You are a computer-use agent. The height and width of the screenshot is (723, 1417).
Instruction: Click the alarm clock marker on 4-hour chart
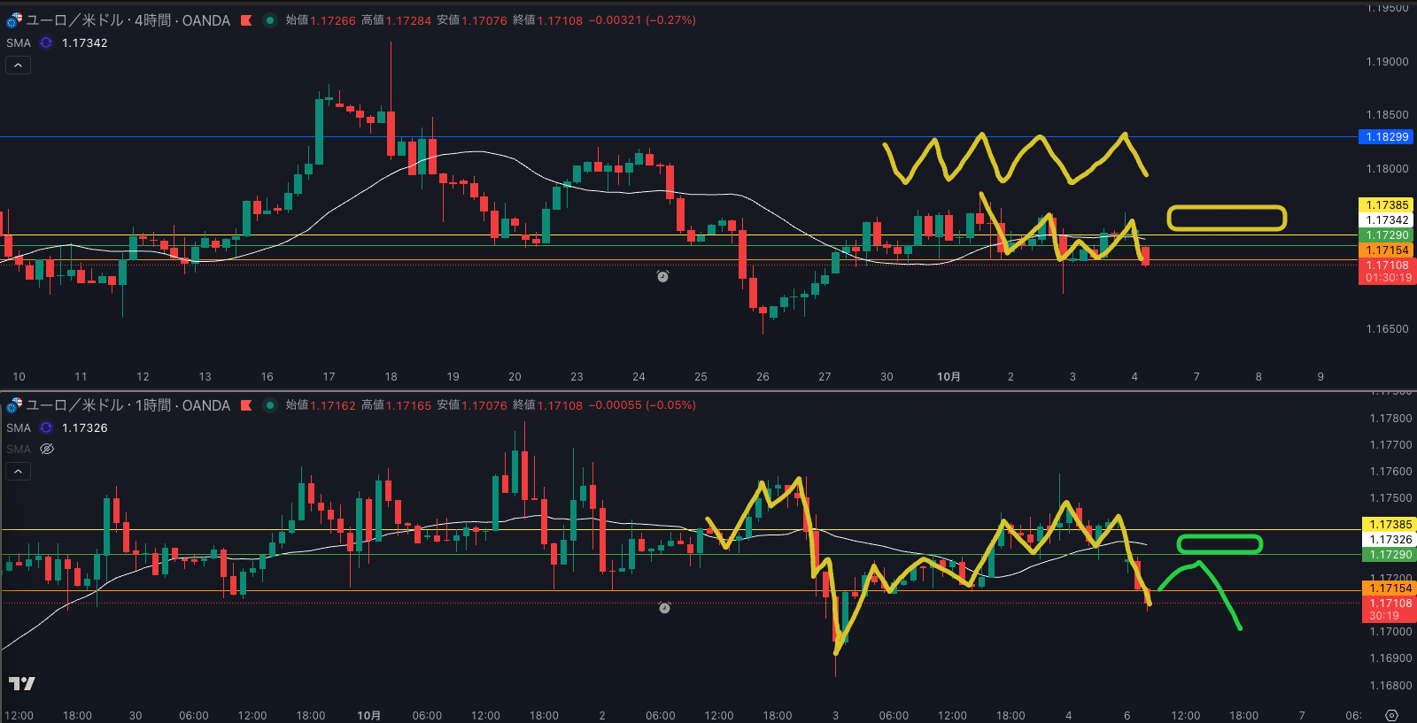[x=662, y=277]
